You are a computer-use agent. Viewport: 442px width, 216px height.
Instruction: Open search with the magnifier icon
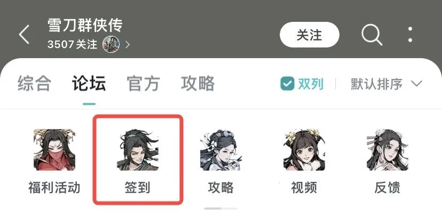tap(372, 35)
